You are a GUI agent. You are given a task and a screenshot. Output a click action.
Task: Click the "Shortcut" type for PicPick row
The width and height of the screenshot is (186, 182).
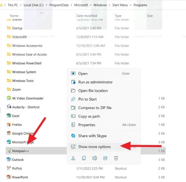tap(121, 168)
